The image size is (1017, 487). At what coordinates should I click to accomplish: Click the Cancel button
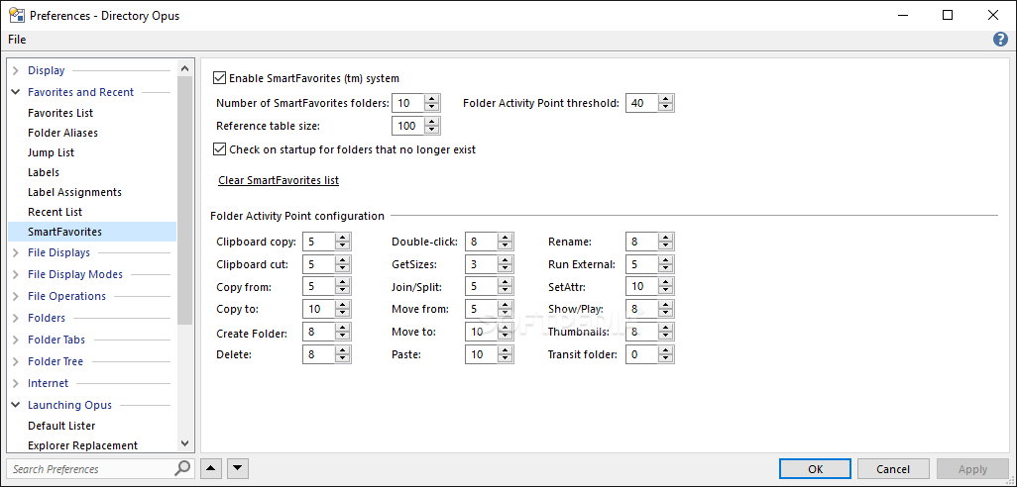892,469
